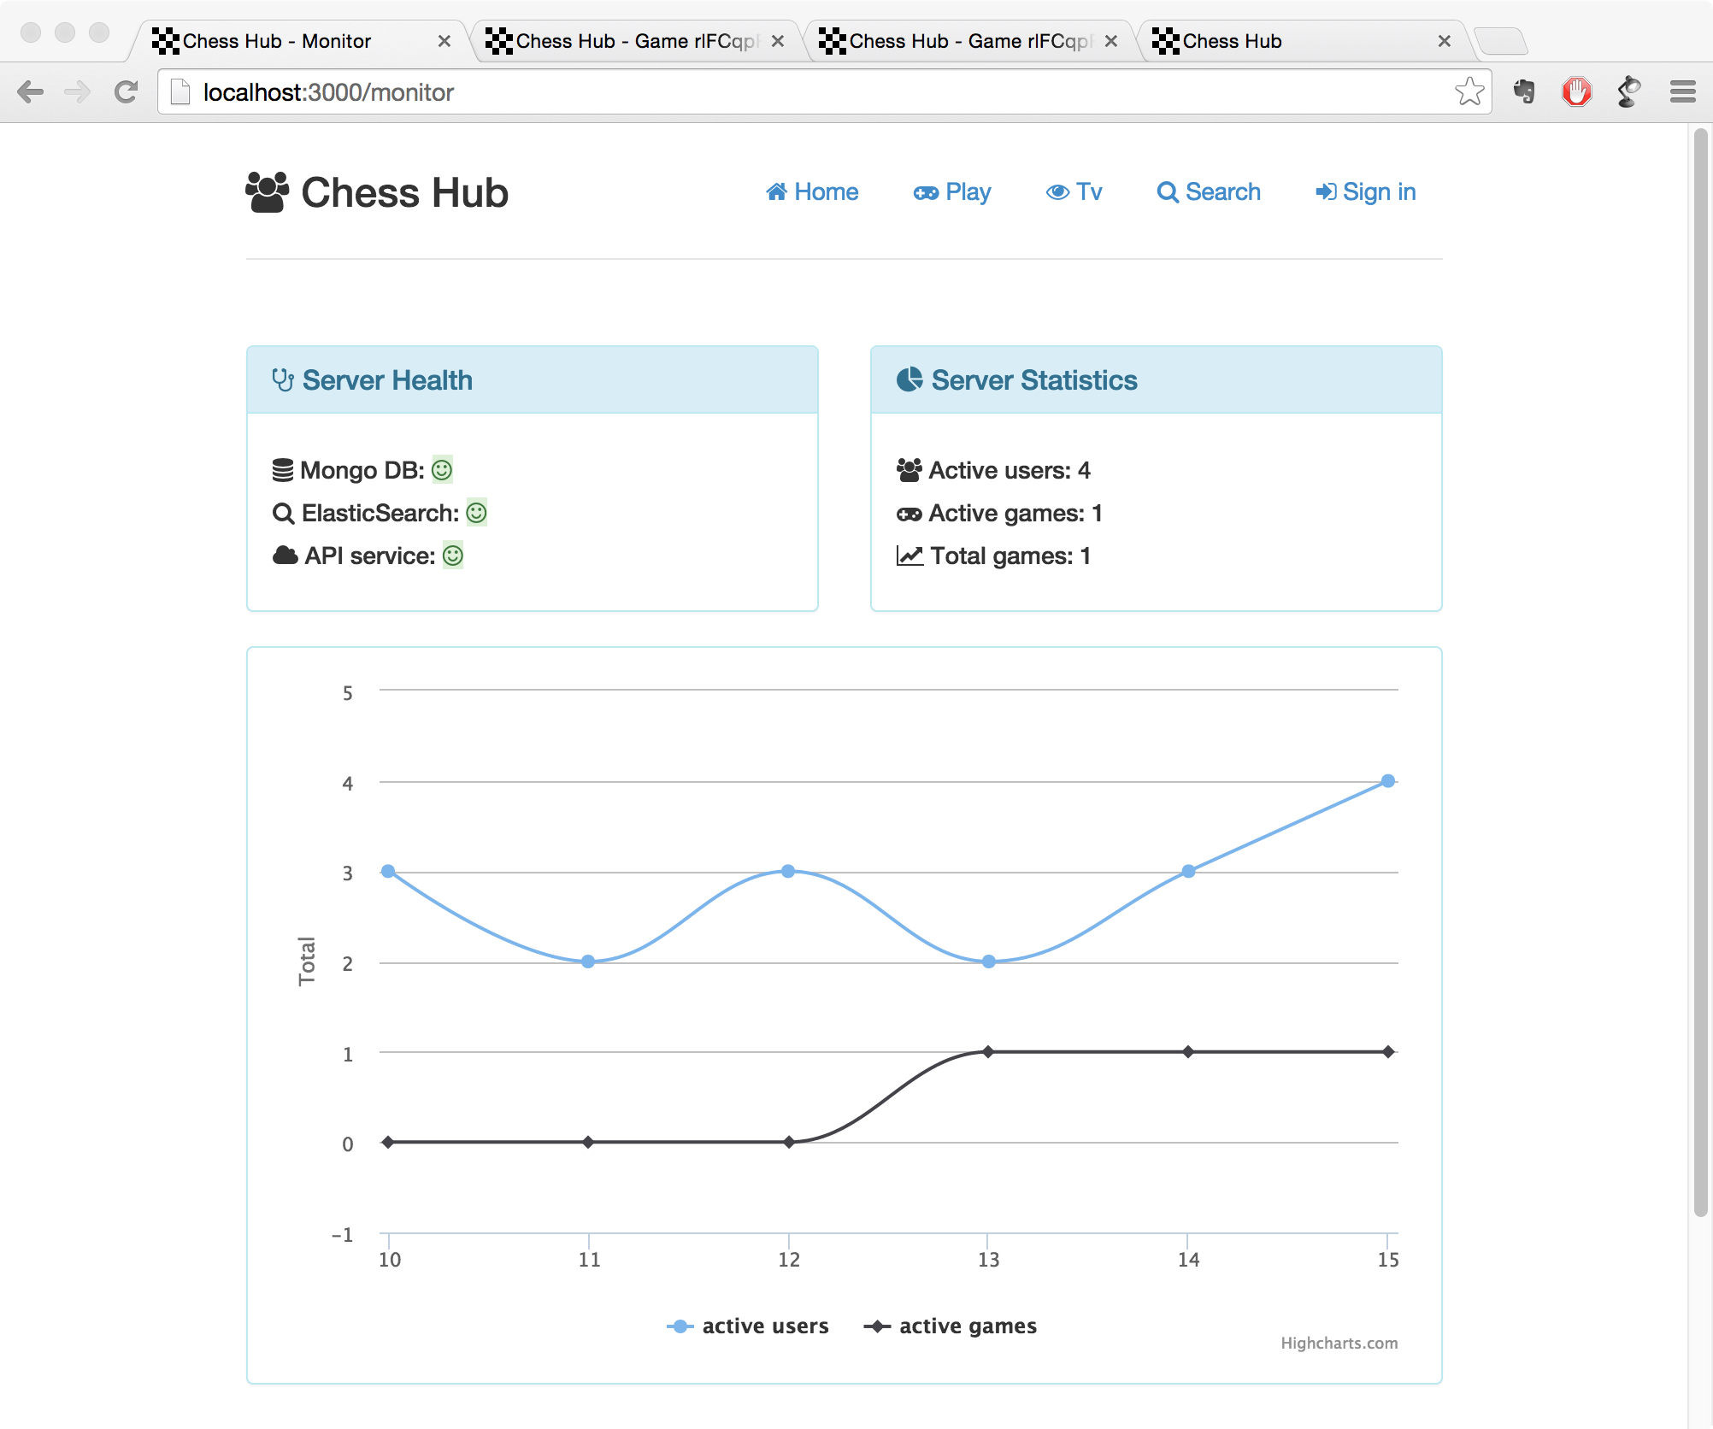Image resolution: width=1713 pixels, height=1429 pixels.
Task: Go to the Sign in page
Action: [1365, 192]
